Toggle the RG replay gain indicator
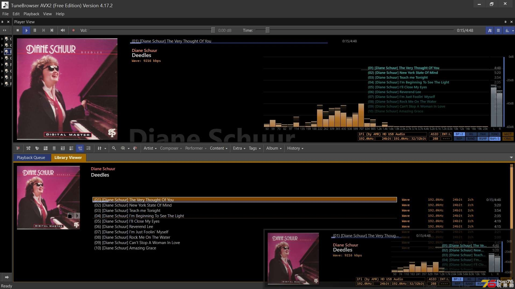 (471, 134)
